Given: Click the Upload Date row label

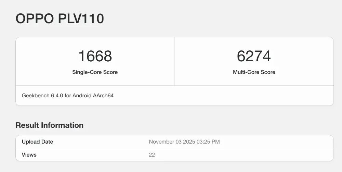Looking at the screenshot, I should [x=37, y=142].
